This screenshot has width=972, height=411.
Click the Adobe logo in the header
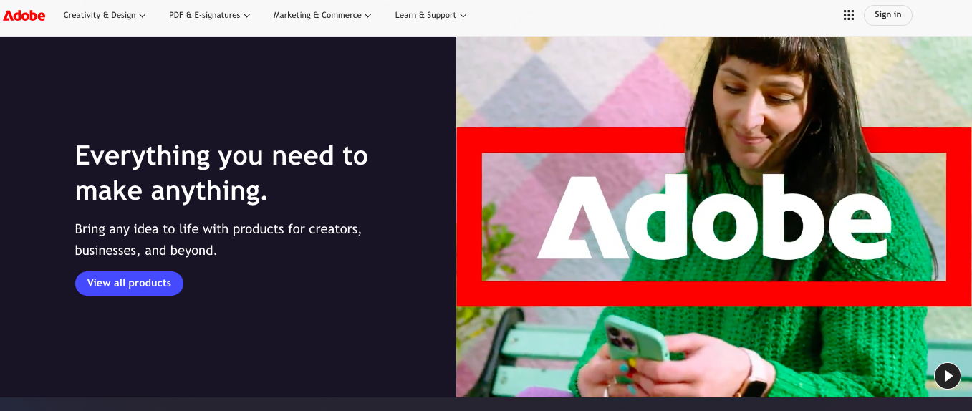tap(24, 15)
